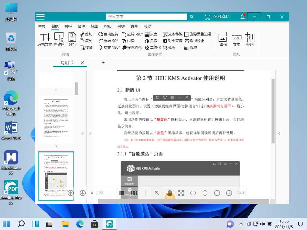Open the online store (在线商店)

pos(217,17)
